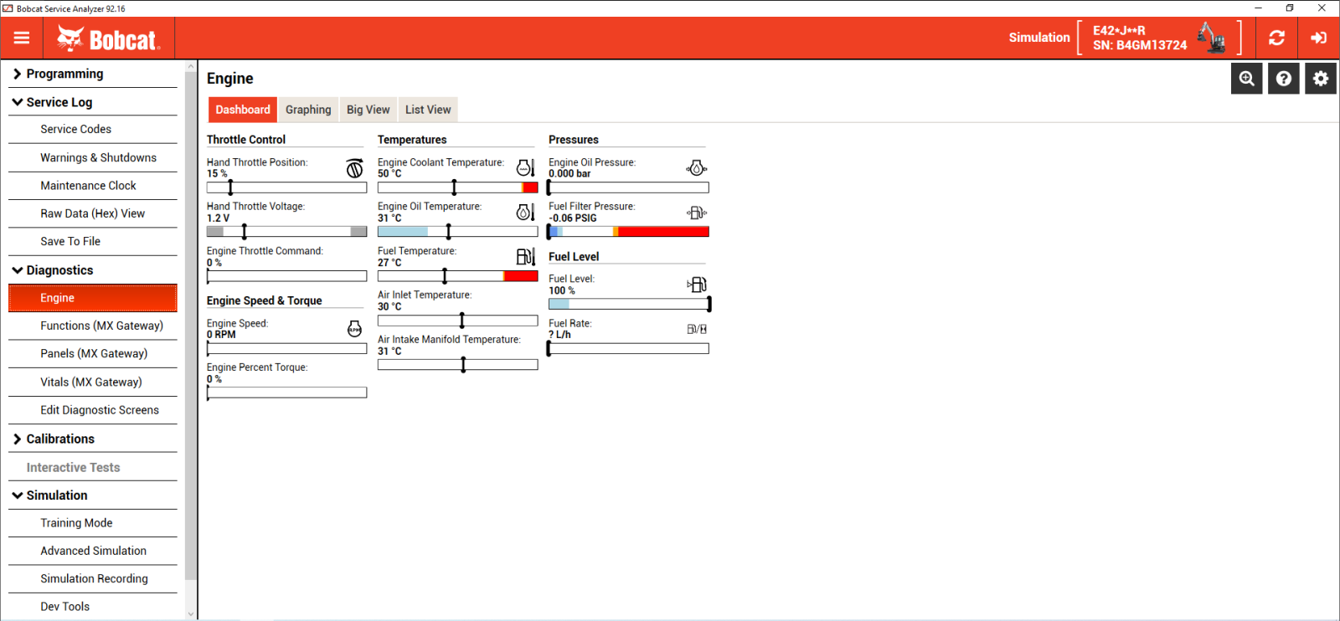The width and height of the screenshot is (1340, 621).
Task: Click the Fuel Level pump icon
Action: 697,285
